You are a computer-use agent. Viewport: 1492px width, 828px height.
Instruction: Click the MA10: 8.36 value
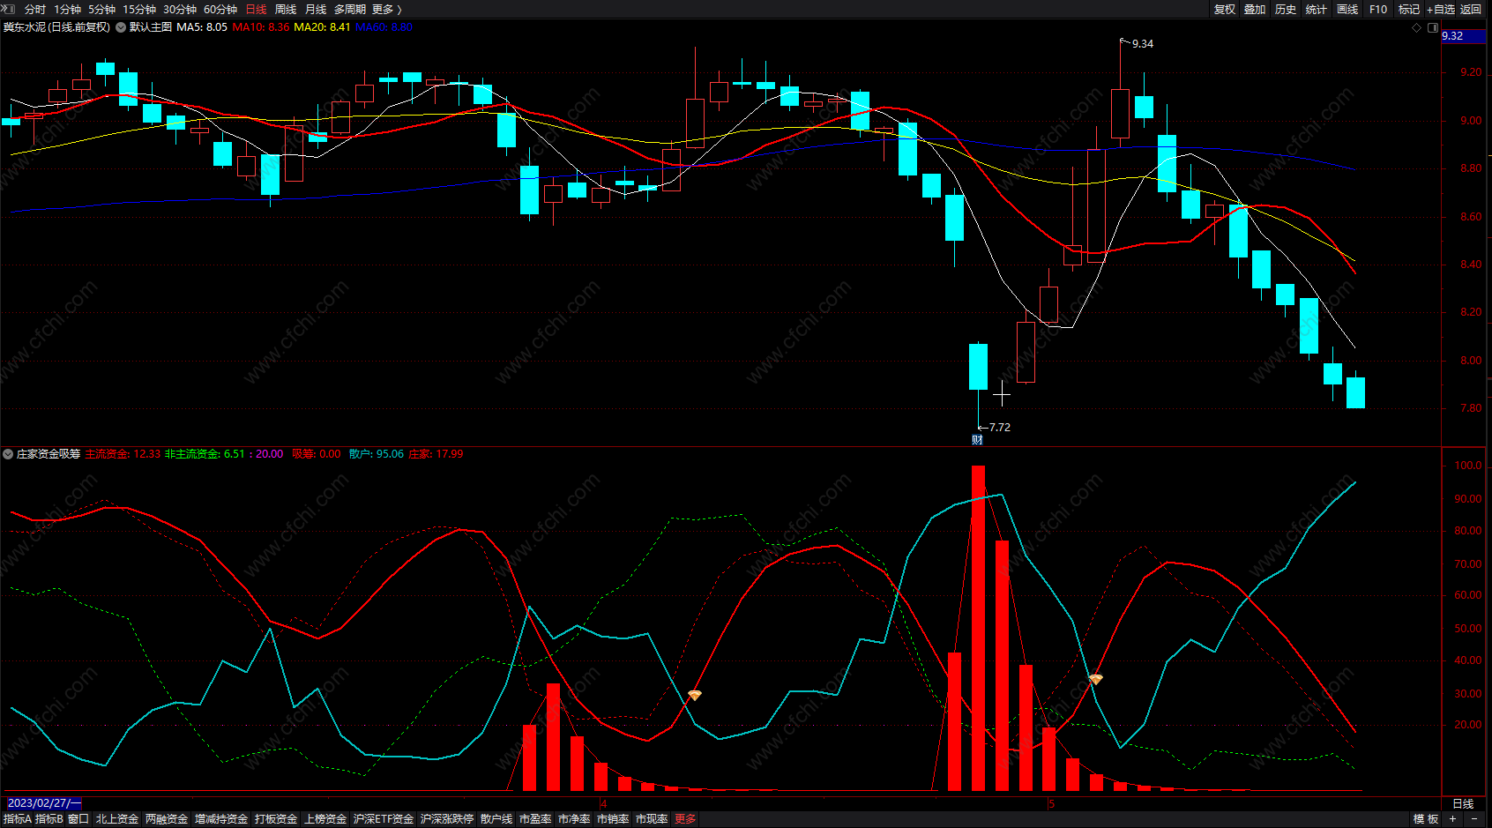click(261, 27)
